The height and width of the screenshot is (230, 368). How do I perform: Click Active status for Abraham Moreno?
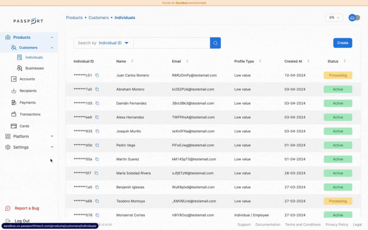coord(338,89)
